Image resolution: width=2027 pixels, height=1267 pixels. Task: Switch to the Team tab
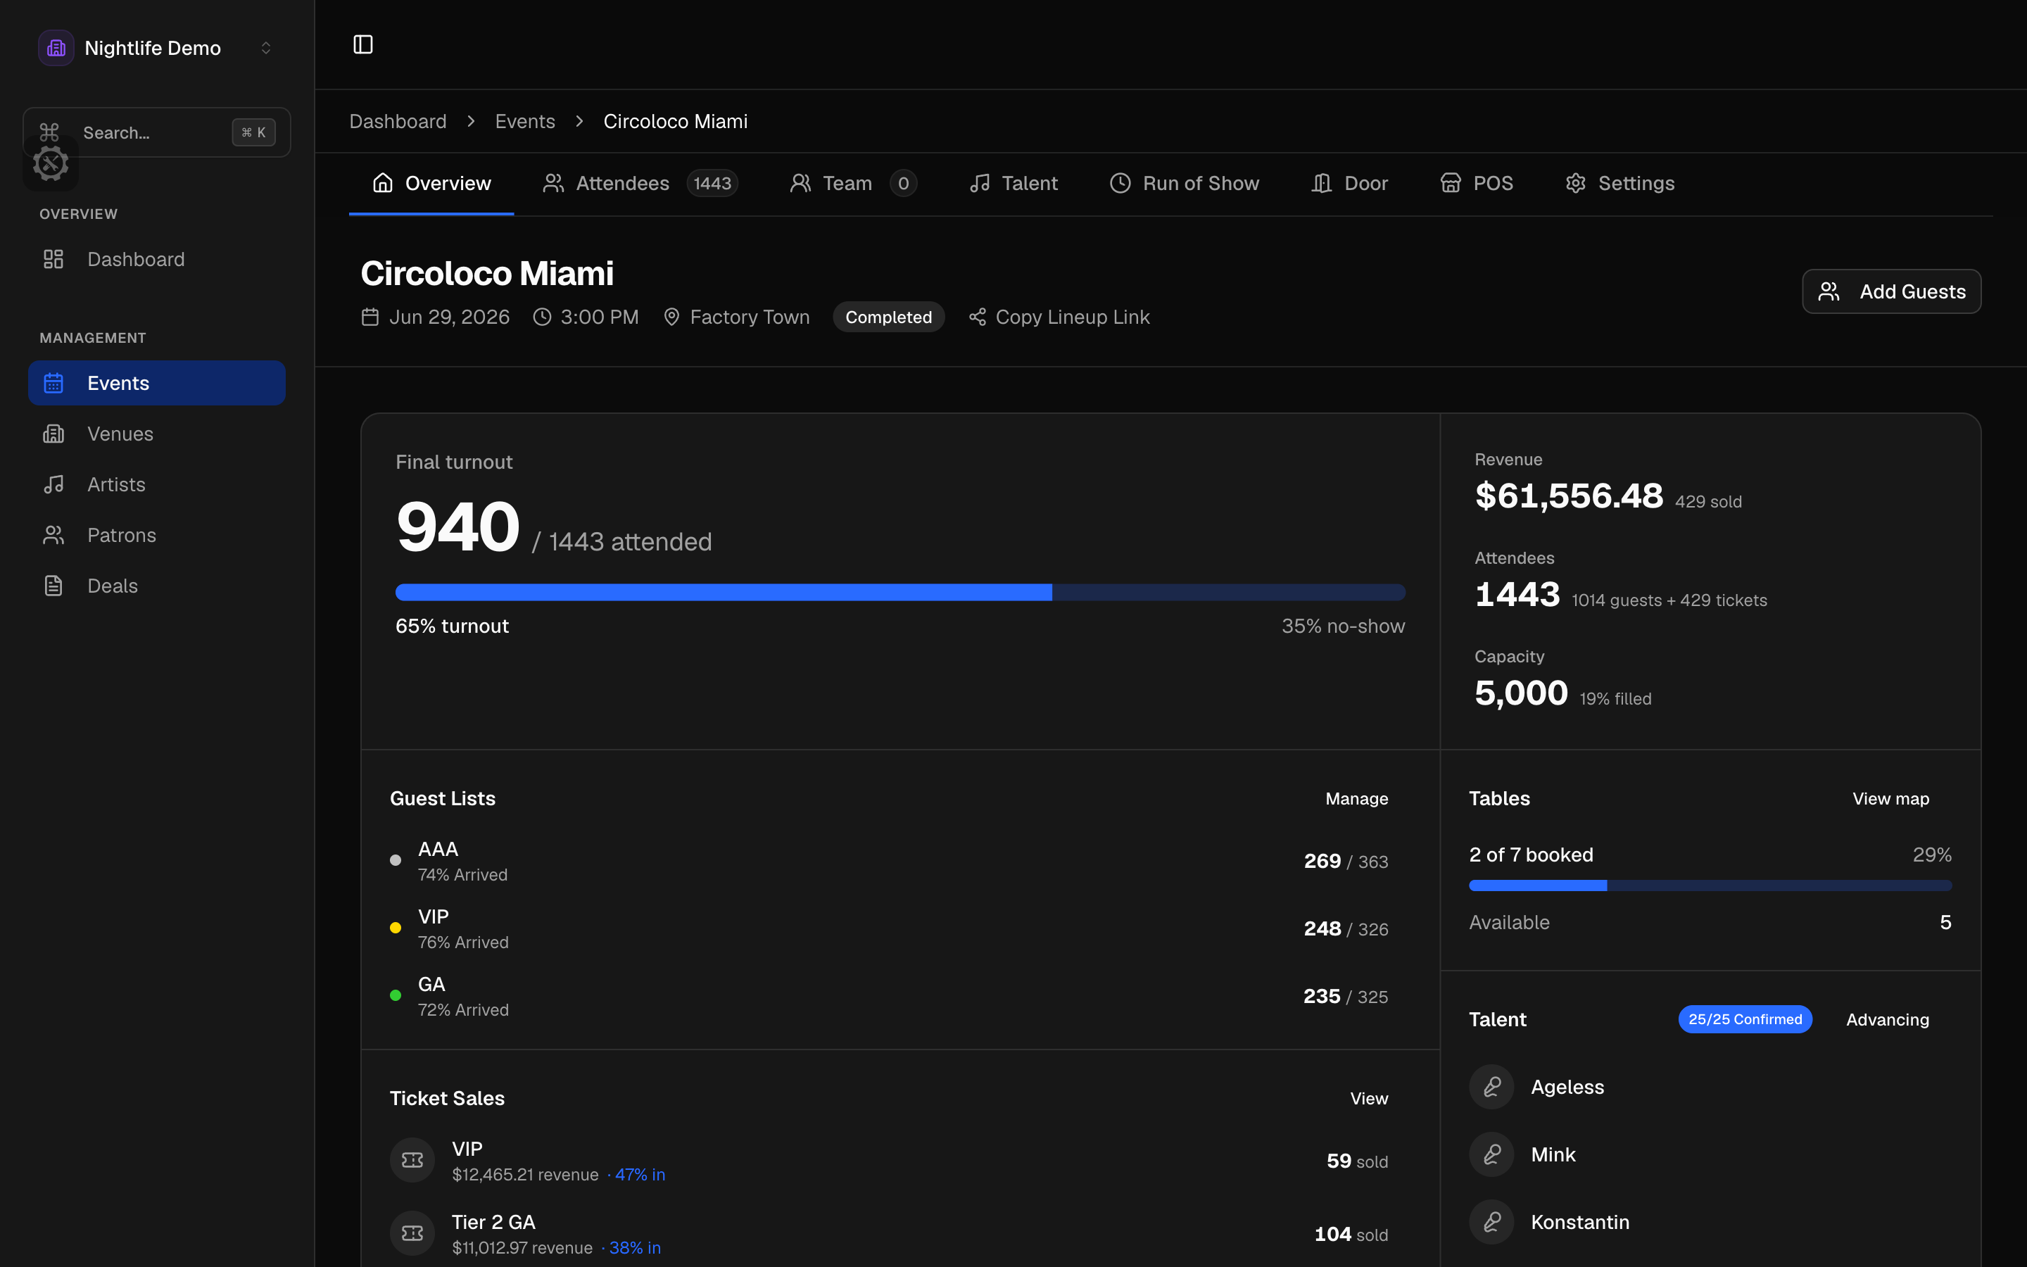pyautogui.click(x=854, y=184)
